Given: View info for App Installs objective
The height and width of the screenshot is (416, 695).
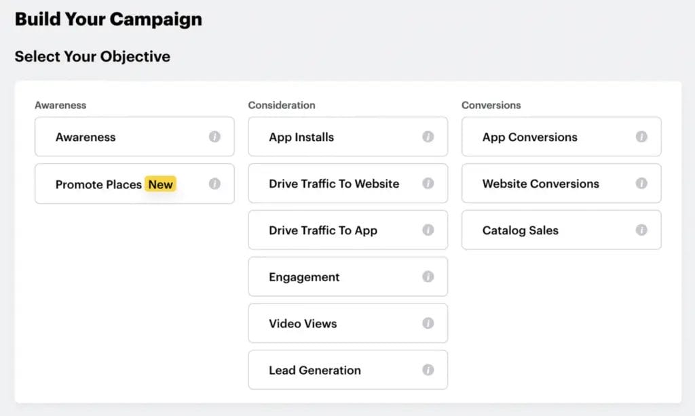Looking at the screenshot, I should coord(429,136).
